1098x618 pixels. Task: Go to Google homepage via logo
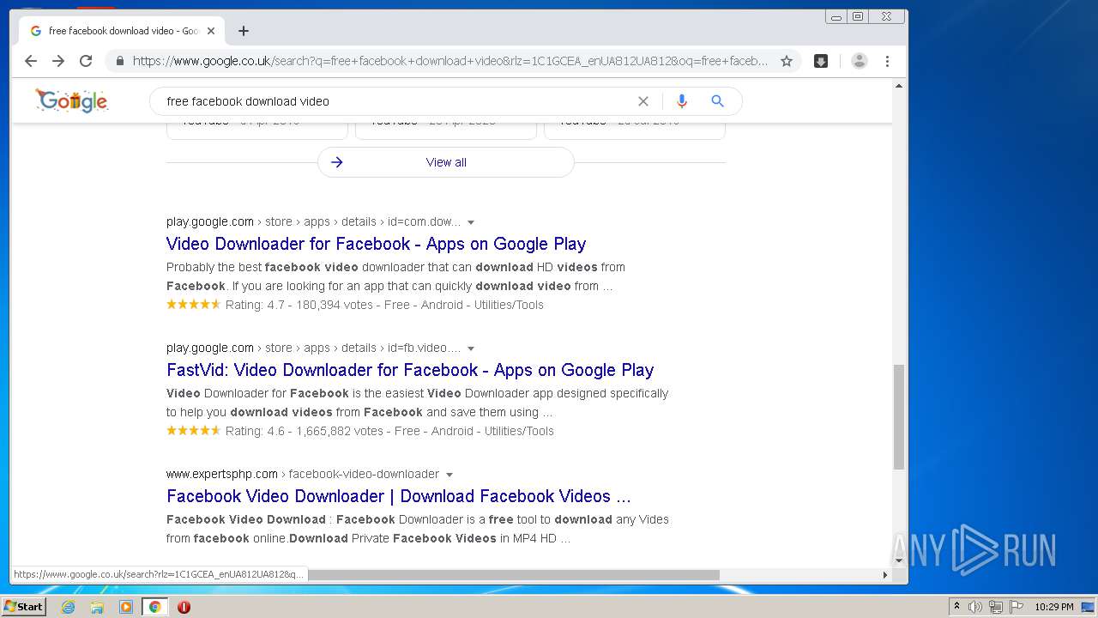pyautogui.click(x=72, y=100)
